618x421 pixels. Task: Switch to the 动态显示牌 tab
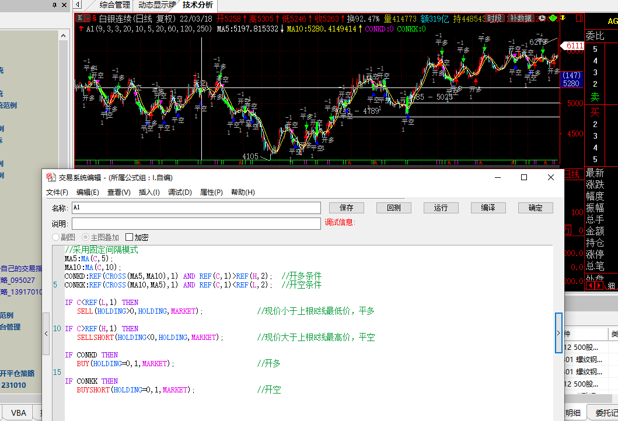coord(156,5)
